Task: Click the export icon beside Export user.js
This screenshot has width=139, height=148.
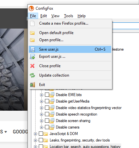Action: click(x=32, y=56)
